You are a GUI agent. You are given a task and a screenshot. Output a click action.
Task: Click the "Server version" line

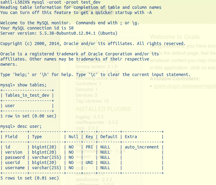[x=59, y=33]
